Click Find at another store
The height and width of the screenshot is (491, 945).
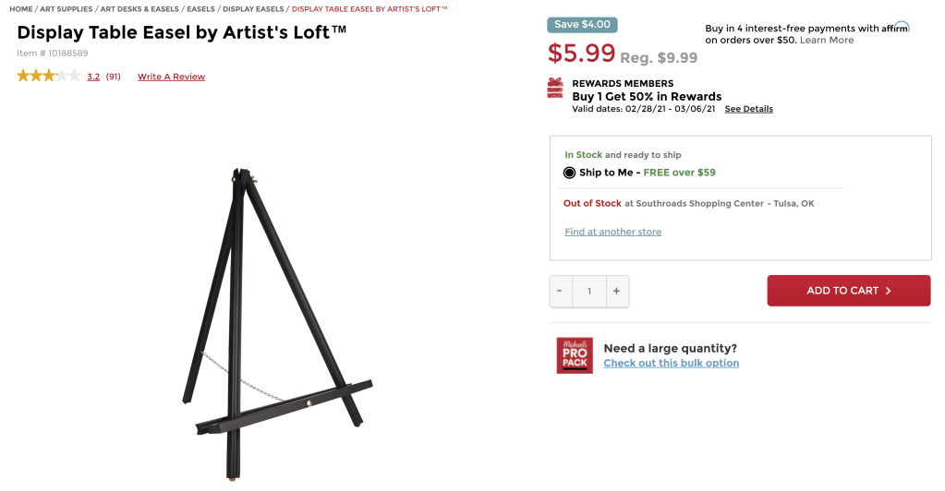tap(612, 232)
